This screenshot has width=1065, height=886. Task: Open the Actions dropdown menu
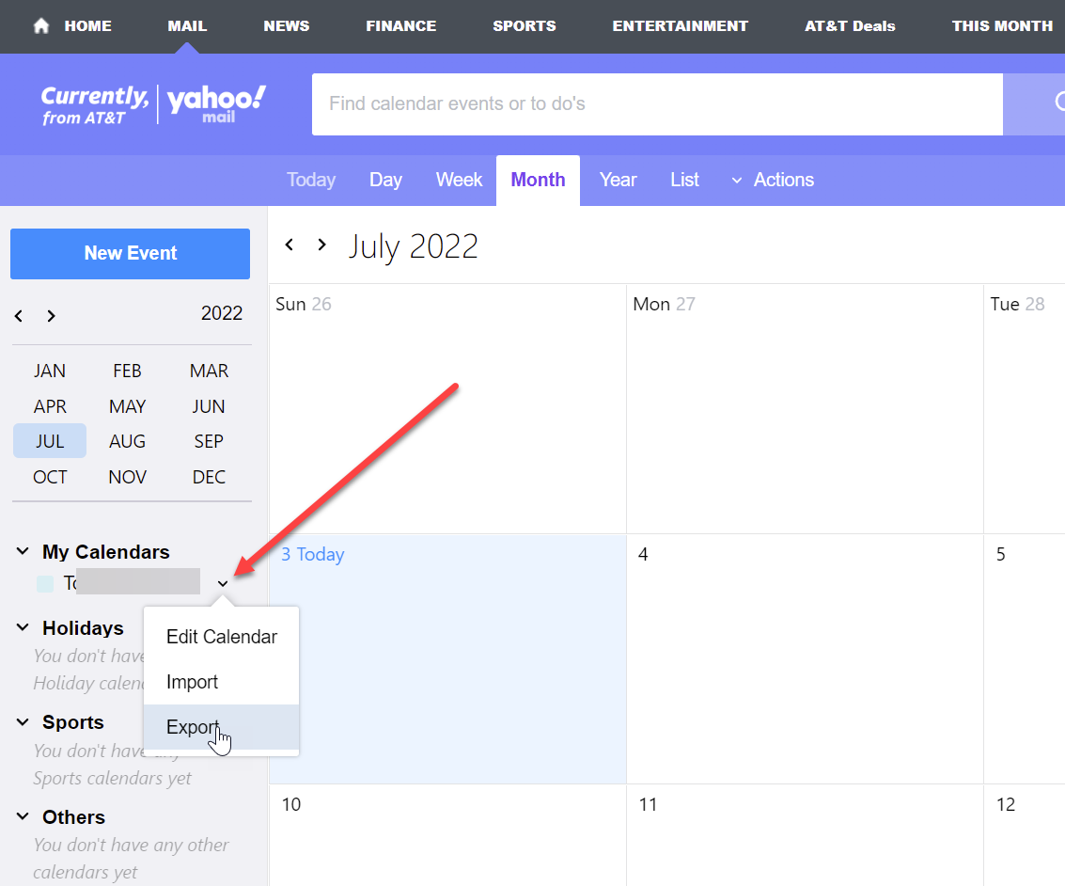point(773,180)
